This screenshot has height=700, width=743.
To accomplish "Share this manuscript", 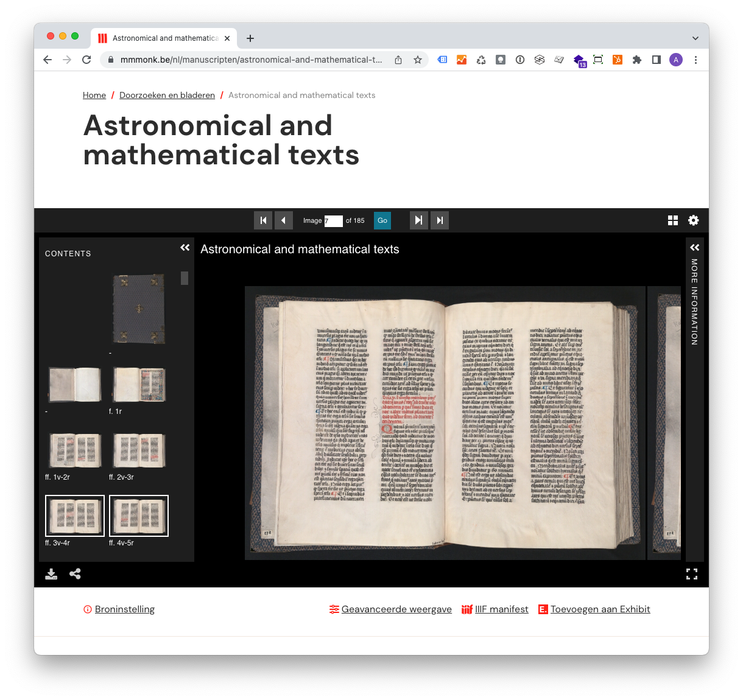I will pos(75,573).
